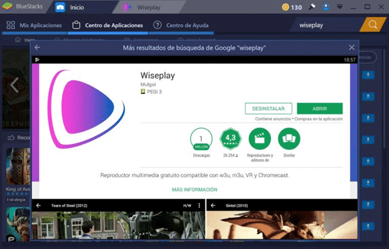Screen dimensions: 389x249
Task: Click the Reproductor multimedia gratuito description text
Action: [x=195, y=175]
